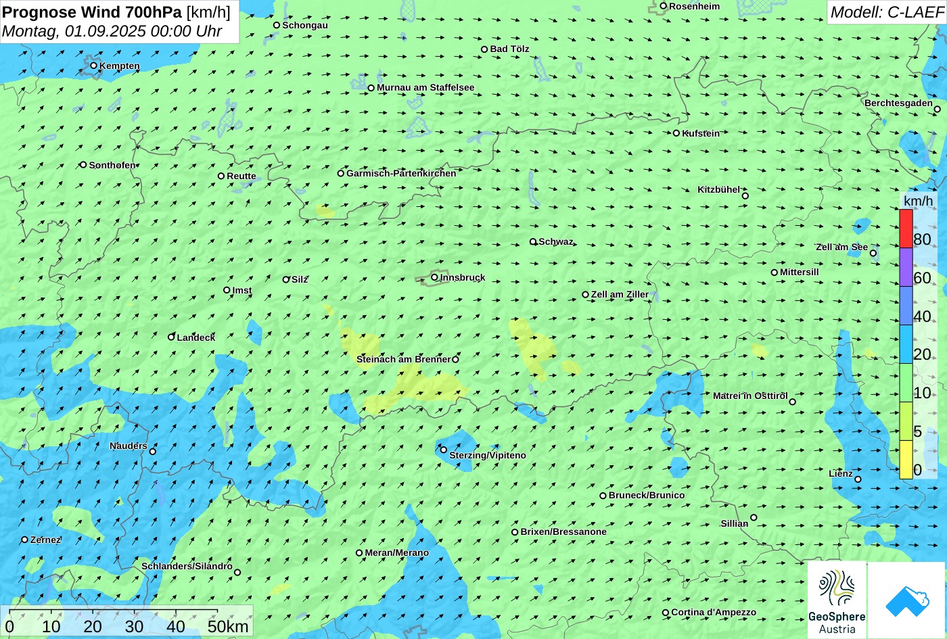947x639 pixels.
Task: Click the Kitzbühel location marker
Action: pyautogui.click(x=745, y=196)
